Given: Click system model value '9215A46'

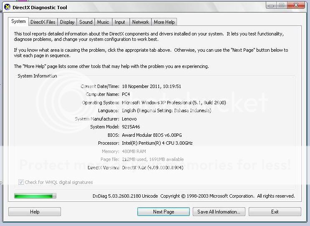Looking at the screenshot, I should click(131, 127).
